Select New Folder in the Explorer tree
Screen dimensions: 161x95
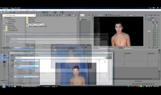click(12, 27)
